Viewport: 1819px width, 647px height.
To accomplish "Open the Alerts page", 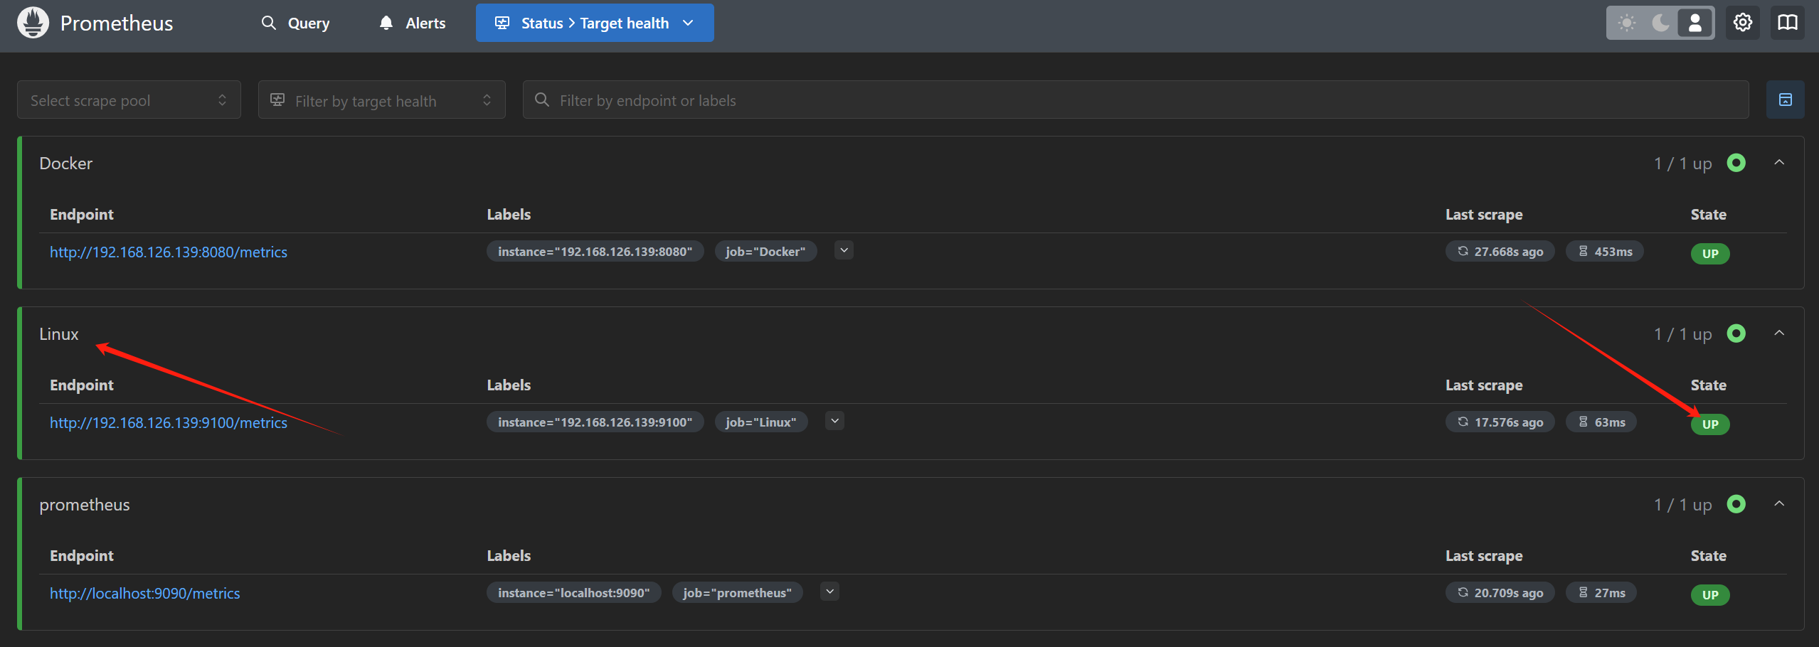I will click(x=412, y=23).
